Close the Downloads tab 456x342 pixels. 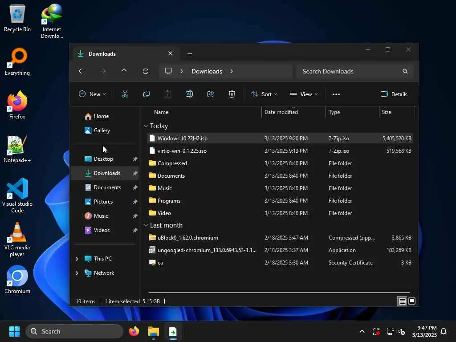(x=171, y=53)
